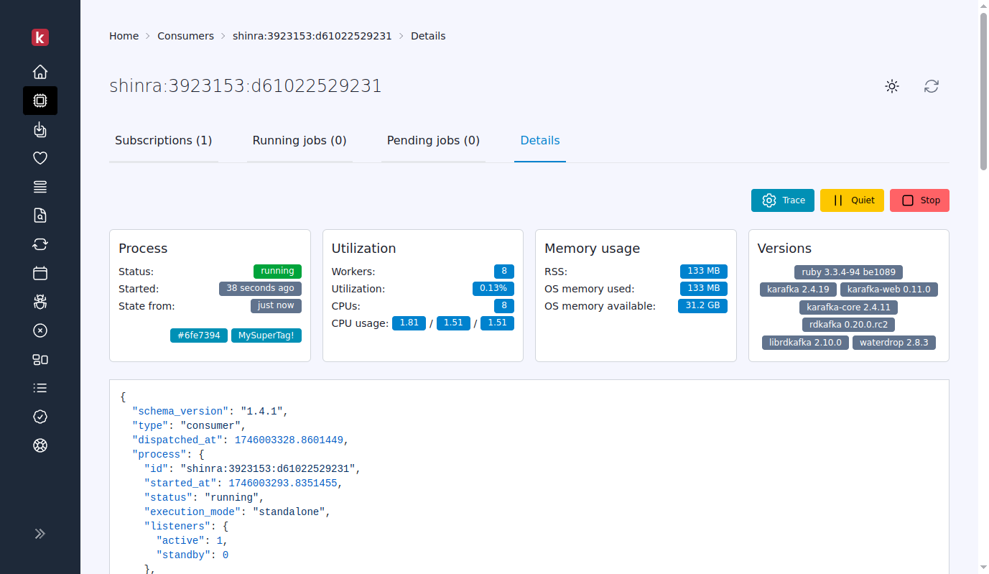989x574 pixels.
Task: Select the Consumers icon in the sidebar
Action: pos(40,101)
